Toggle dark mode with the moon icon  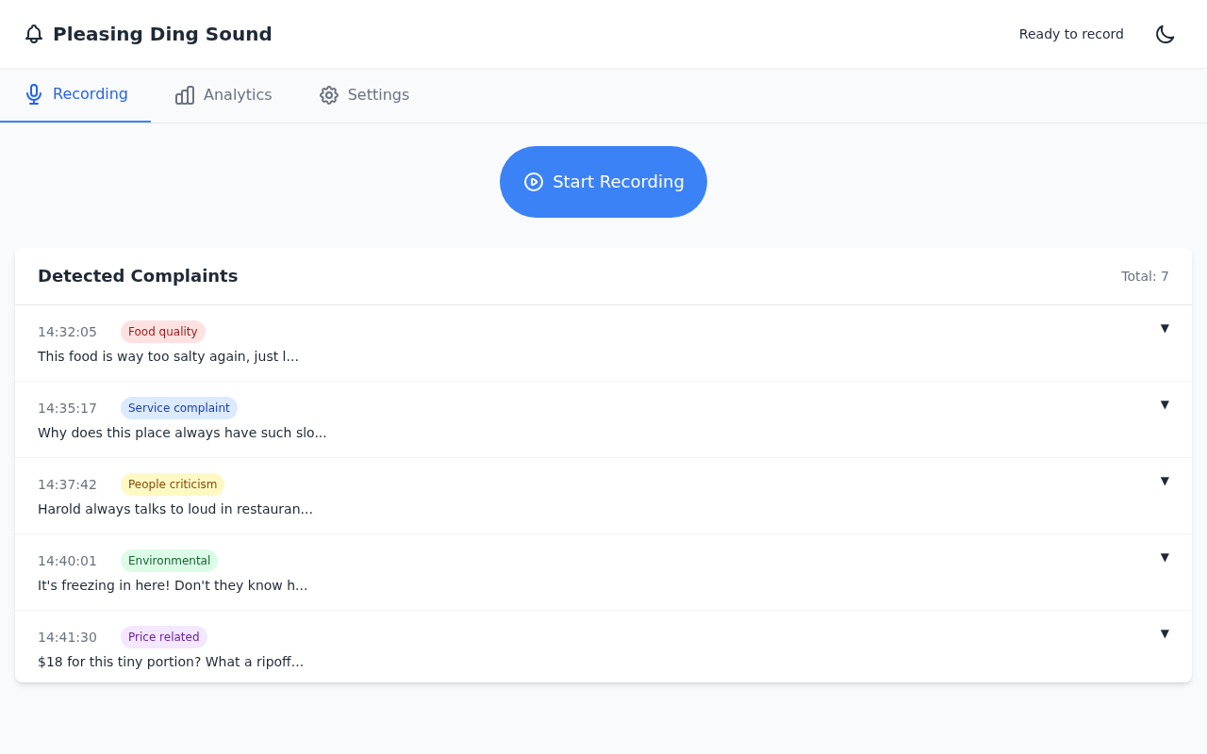click(1165, 34)
